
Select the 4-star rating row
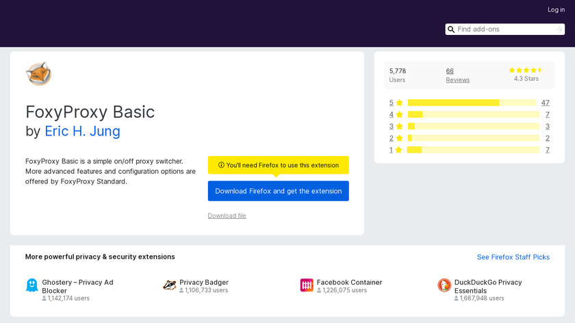[473, 114]
